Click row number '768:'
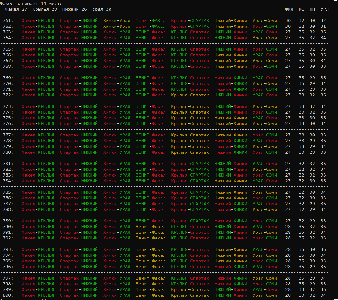338x300 pixels. click(x=8, y=66)
